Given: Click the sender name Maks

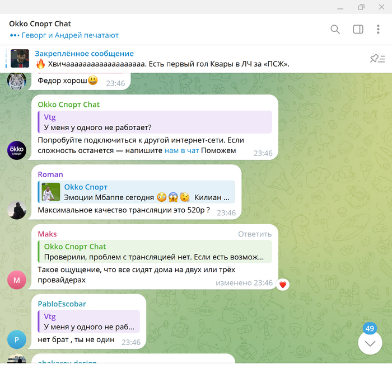Looking at the screenshot, I should click(x=47, y=234).
